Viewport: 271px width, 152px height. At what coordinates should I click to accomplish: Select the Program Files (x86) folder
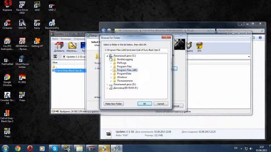pyautogui.click(x=127, y=70)
